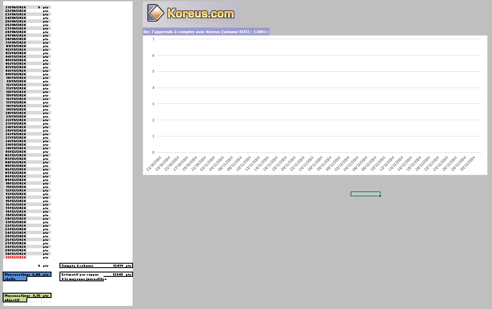Click the Koreus.com logo image
Viewport: 492px width, 309px height.
(x=190, y=14)
